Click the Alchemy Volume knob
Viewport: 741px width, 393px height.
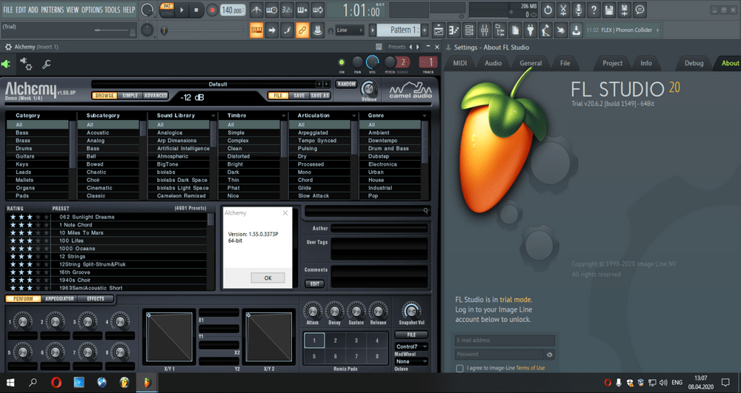368,89
